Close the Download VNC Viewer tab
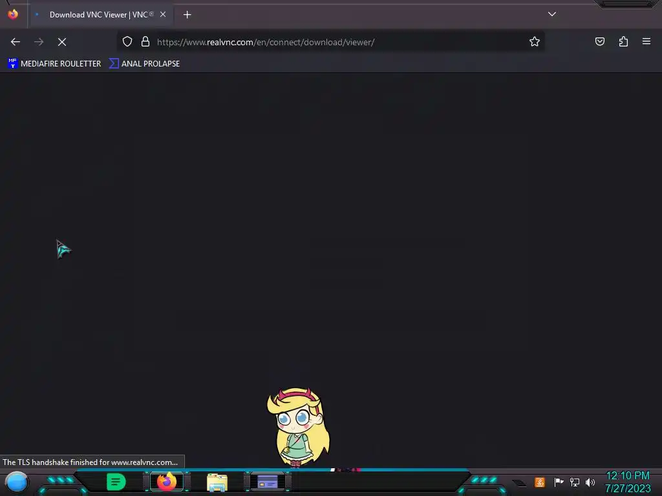662x496 pixels. [163, 14]
